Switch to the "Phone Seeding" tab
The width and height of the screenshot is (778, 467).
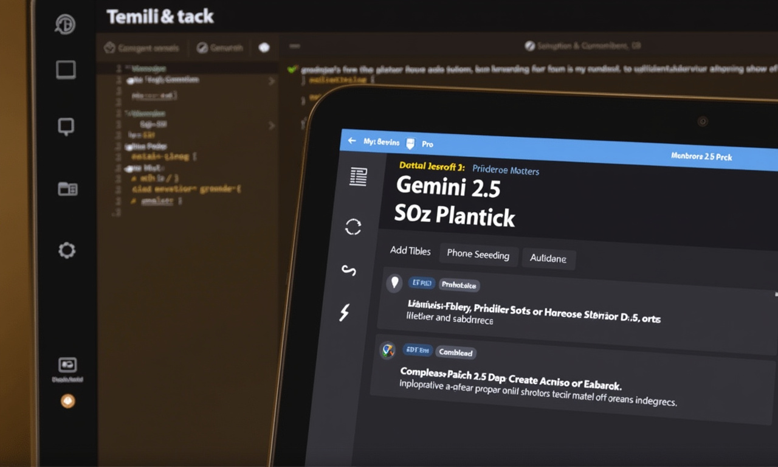(478, 255)
